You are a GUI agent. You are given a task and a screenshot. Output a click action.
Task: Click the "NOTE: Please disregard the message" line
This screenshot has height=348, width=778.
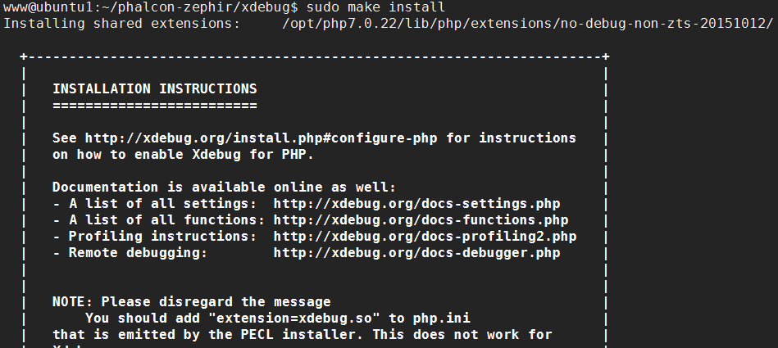[x=192, y=302]
